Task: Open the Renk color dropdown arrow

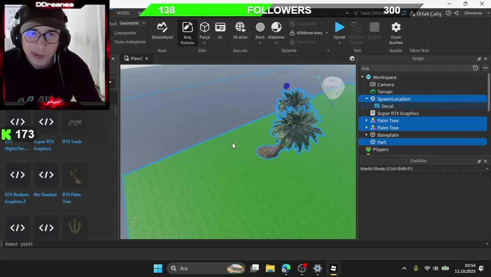Action: point(260,43)
